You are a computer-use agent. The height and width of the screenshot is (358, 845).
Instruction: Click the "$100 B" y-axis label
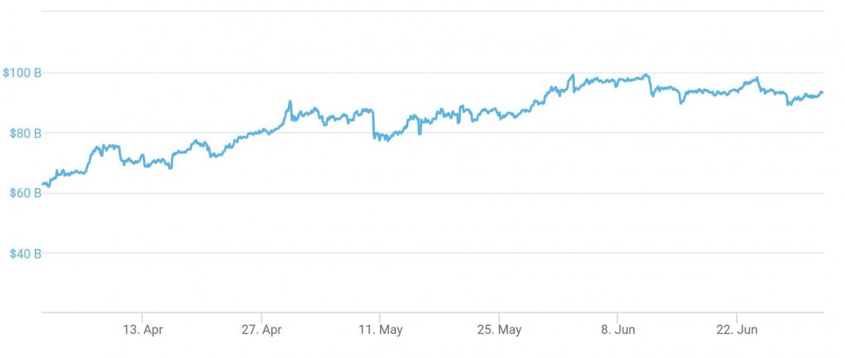pos(22,73)
